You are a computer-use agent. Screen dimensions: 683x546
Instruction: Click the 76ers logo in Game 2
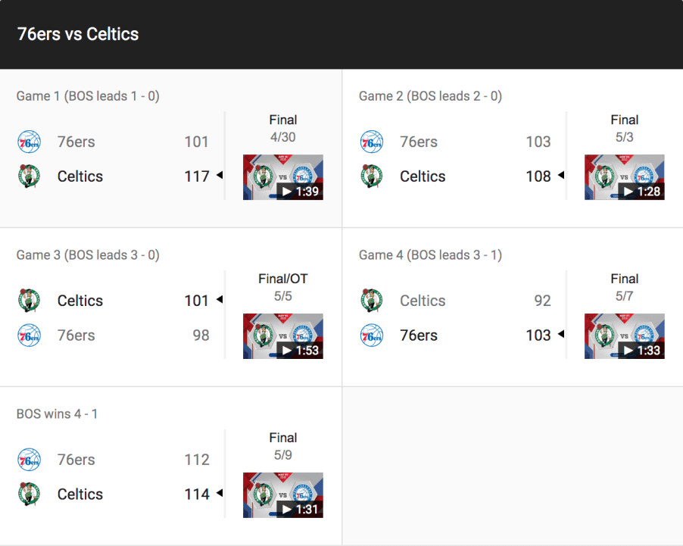(371, 142)
